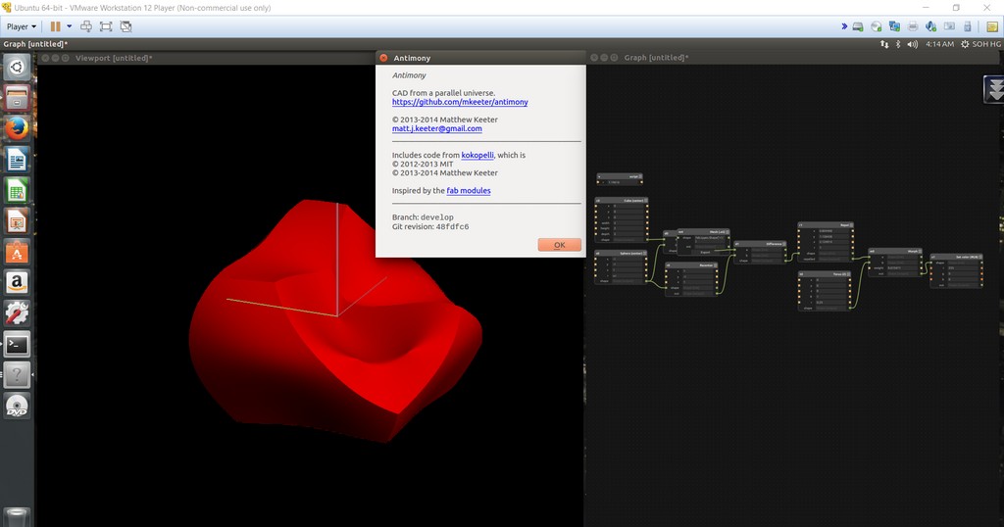
Task: Close the Antimony about dialog
Action: tap(383, 58)
